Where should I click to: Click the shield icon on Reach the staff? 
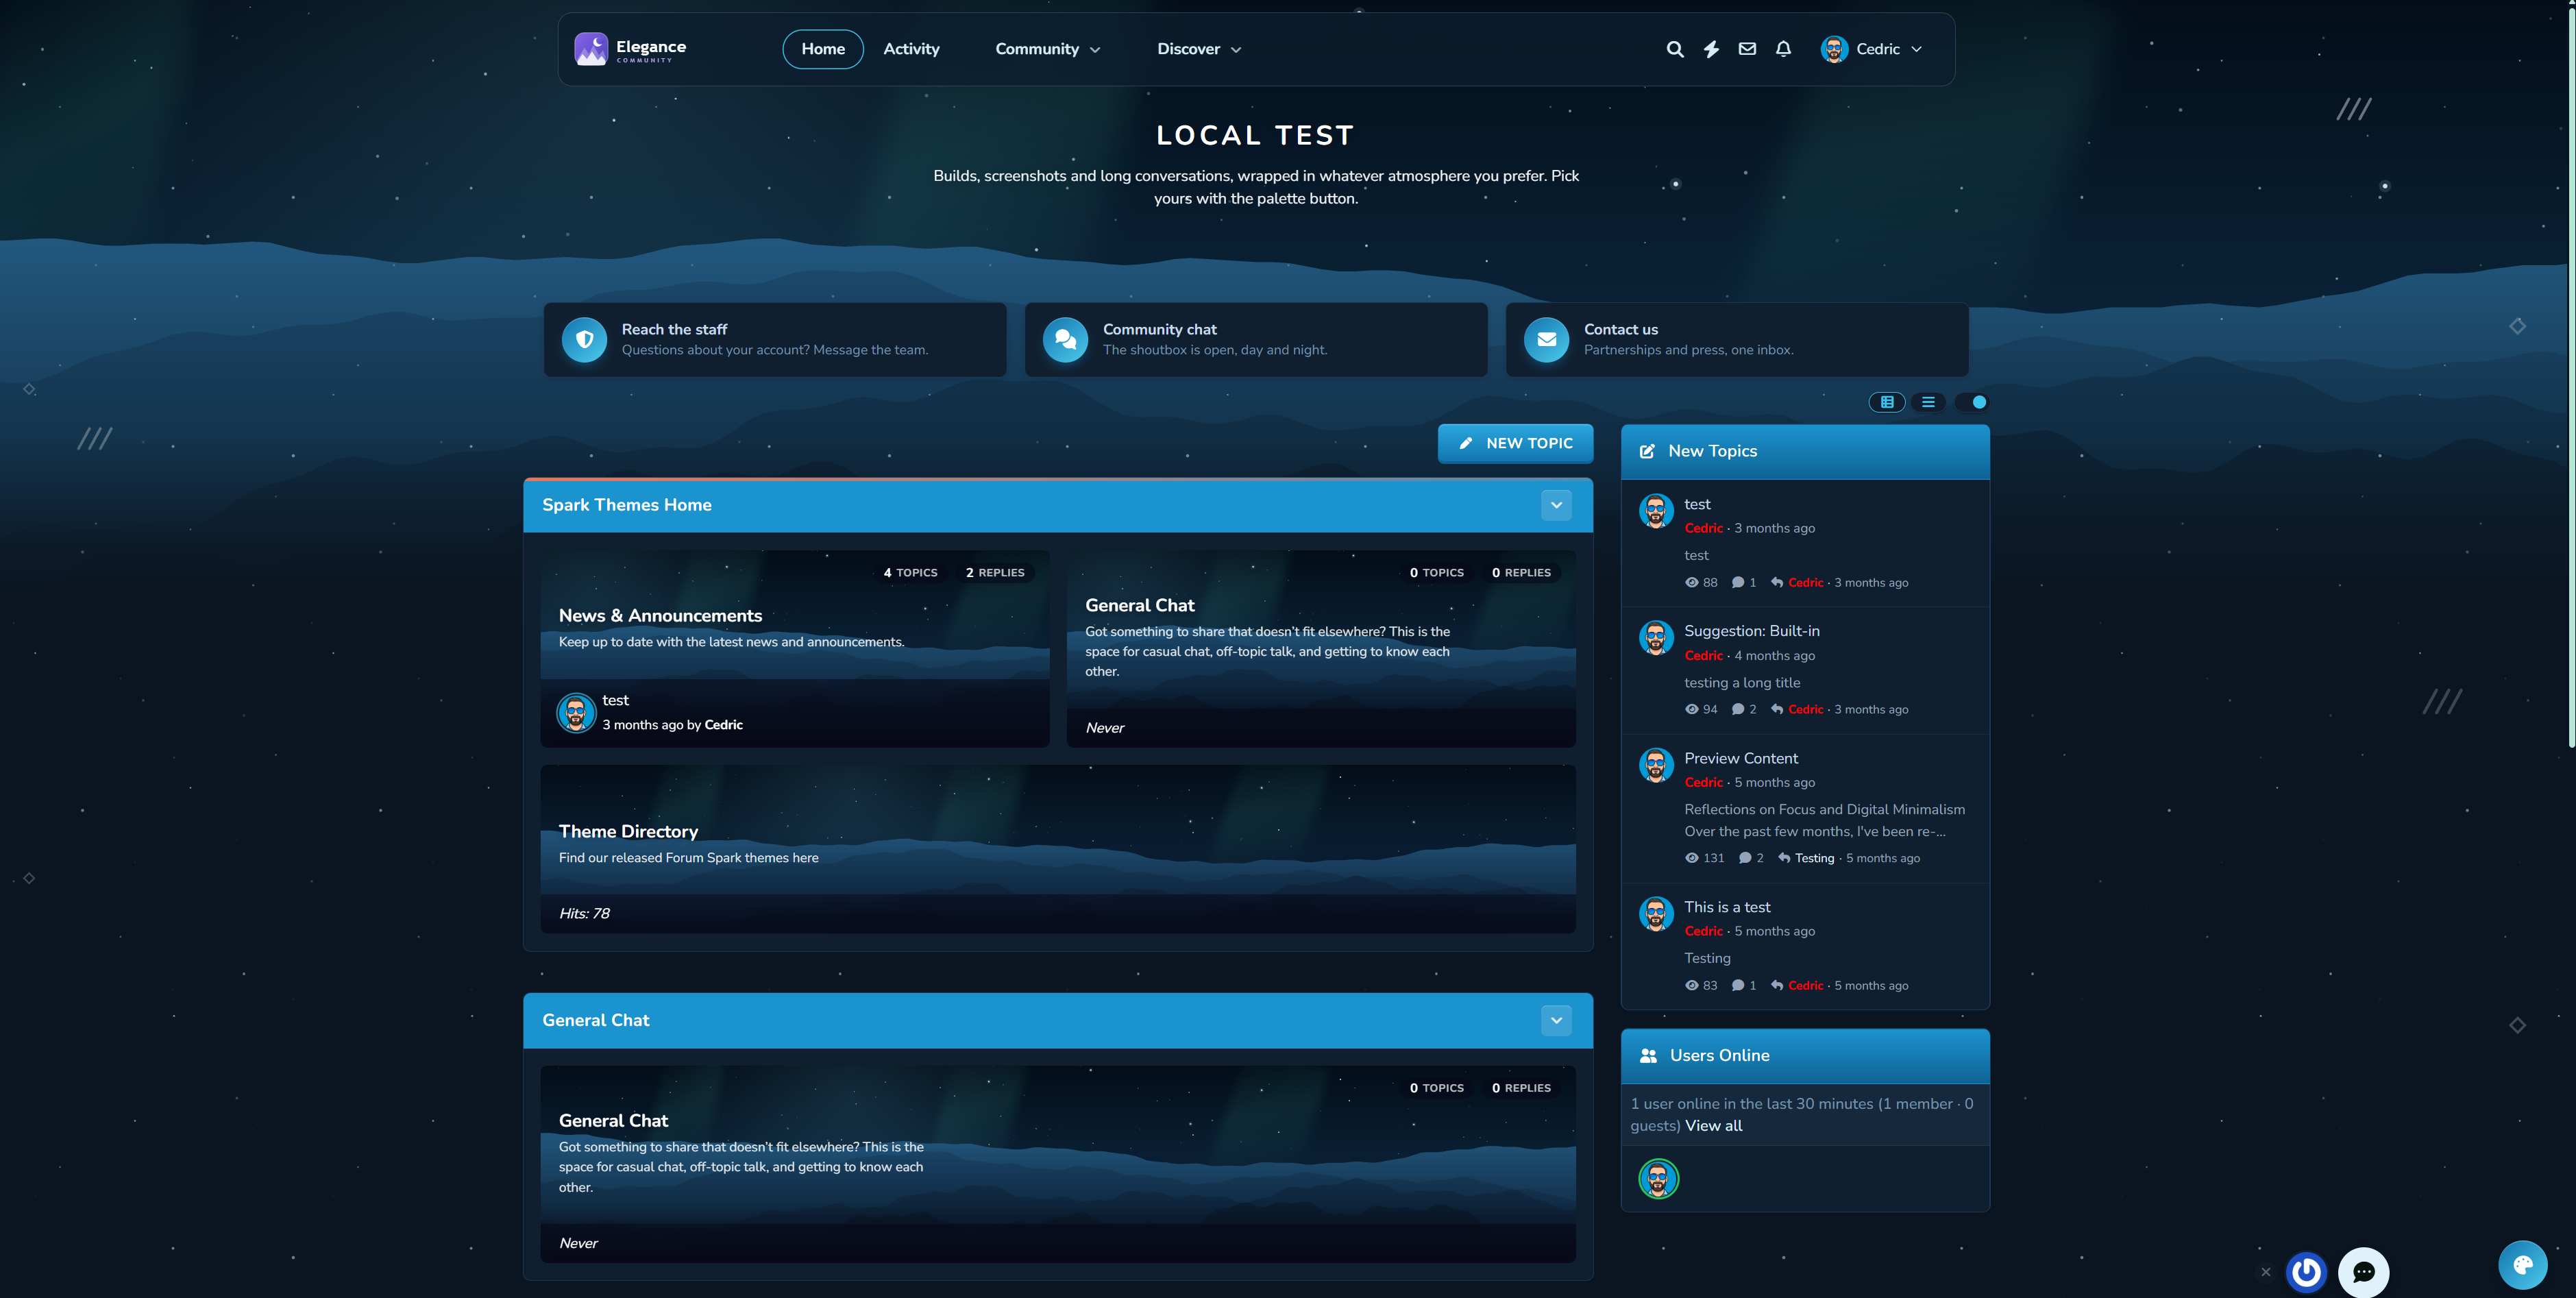pyautogui.click(x=584, y=340)
